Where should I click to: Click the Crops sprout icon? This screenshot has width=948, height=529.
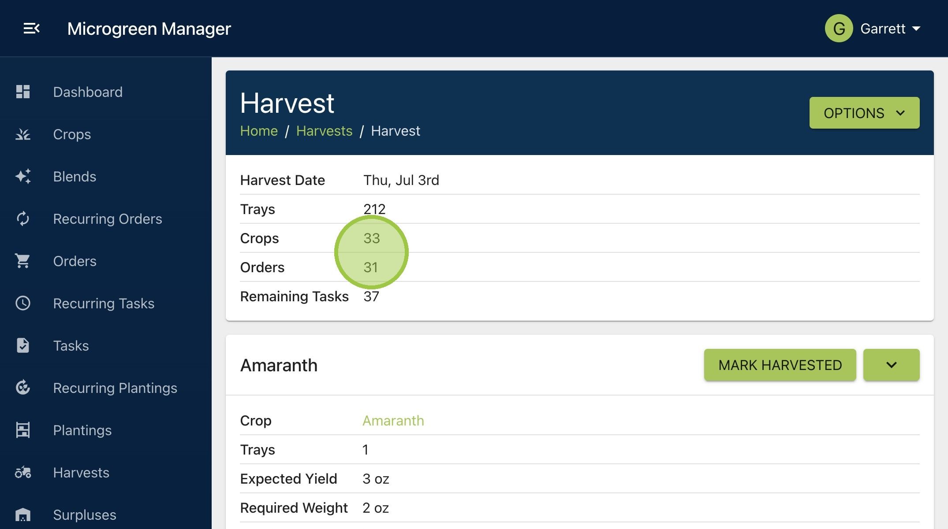tap(23, 134)
